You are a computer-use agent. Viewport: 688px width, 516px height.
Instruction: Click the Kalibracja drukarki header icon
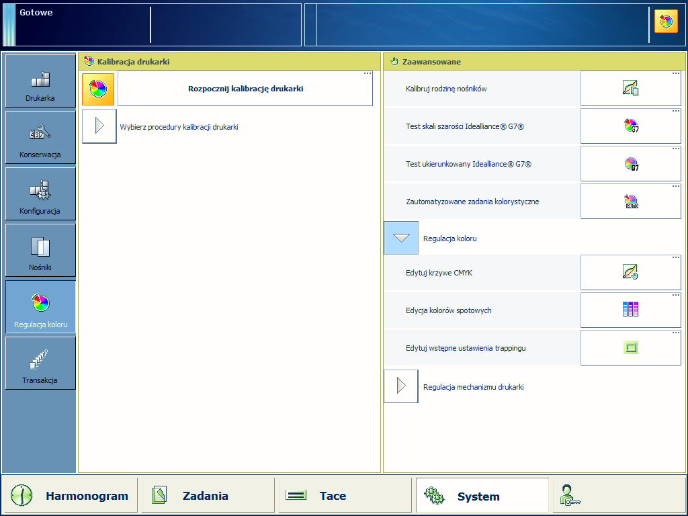pos(89,61)
